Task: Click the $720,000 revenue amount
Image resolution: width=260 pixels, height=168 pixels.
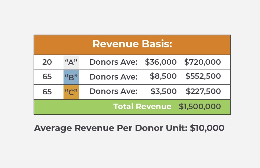Action: point(202,62)
